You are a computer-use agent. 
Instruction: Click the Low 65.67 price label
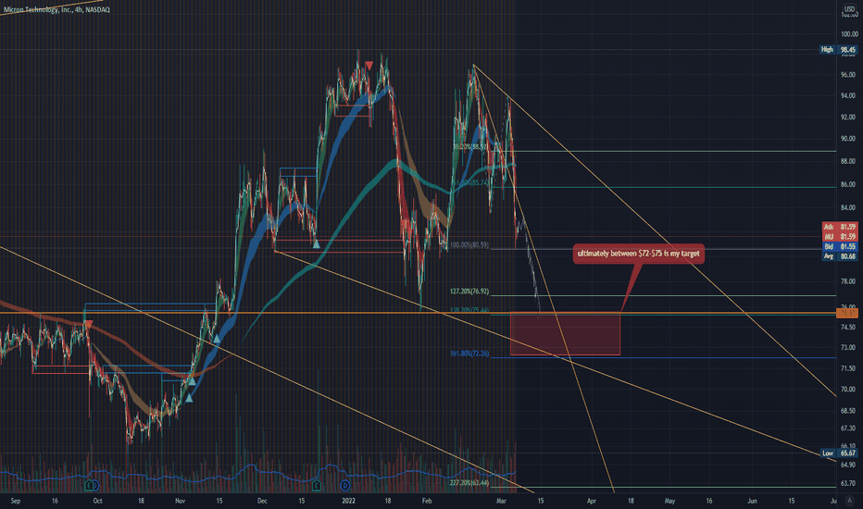pyautogui.click(x=839, y=453)
